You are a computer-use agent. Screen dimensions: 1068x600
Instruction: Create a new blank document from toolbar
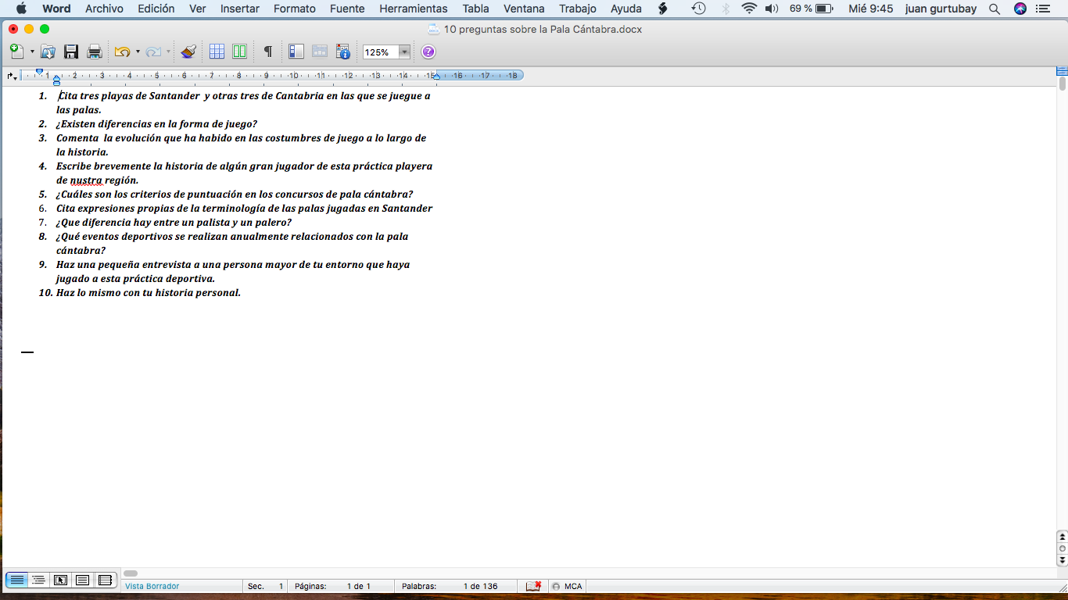point(16,52)
